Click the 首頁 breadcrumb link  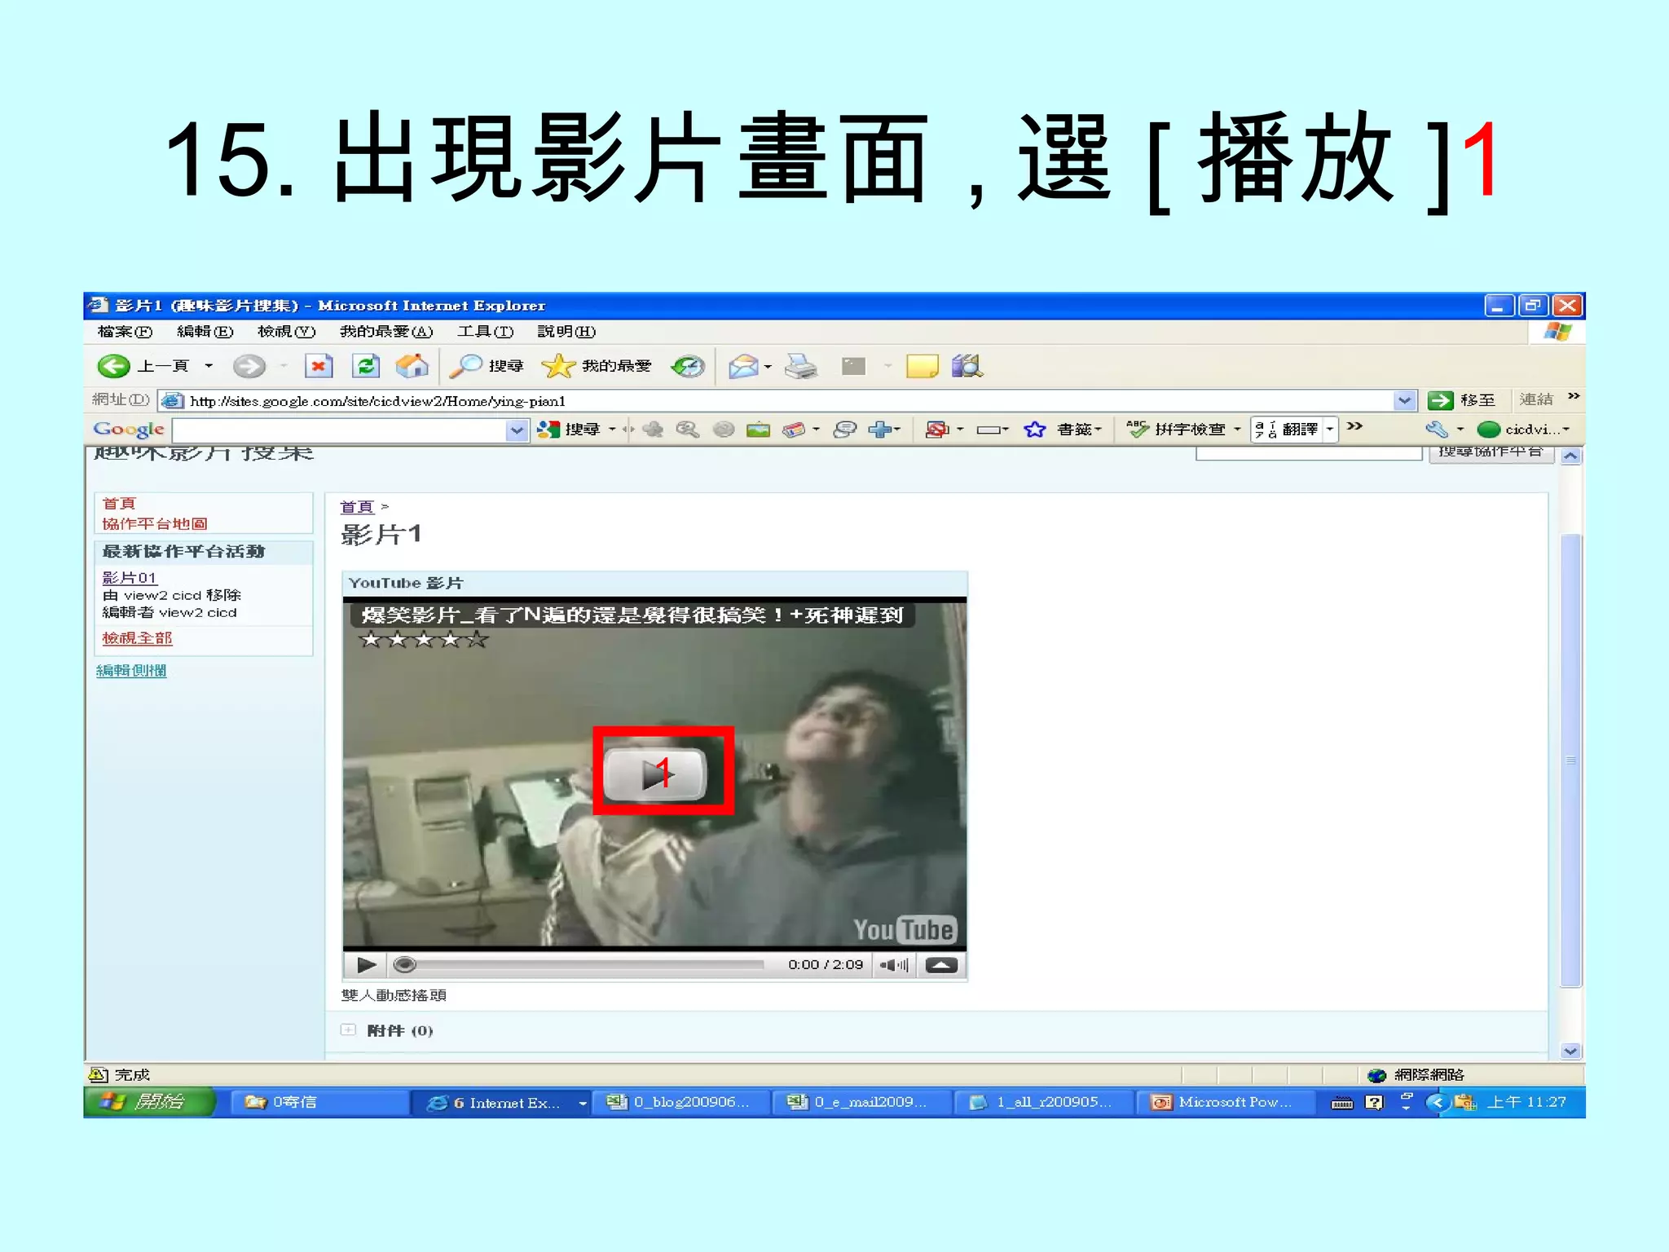357,507
